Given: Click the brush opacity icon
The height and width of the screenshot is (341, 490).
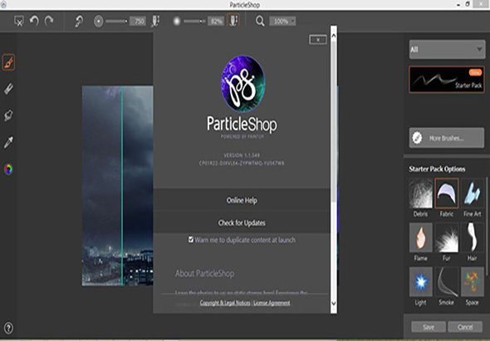Looking at the screenshot, I should point(177,22).
